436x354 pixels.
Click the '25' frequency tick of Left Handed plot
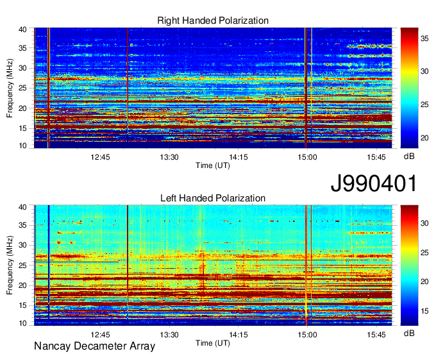(22, 265)
